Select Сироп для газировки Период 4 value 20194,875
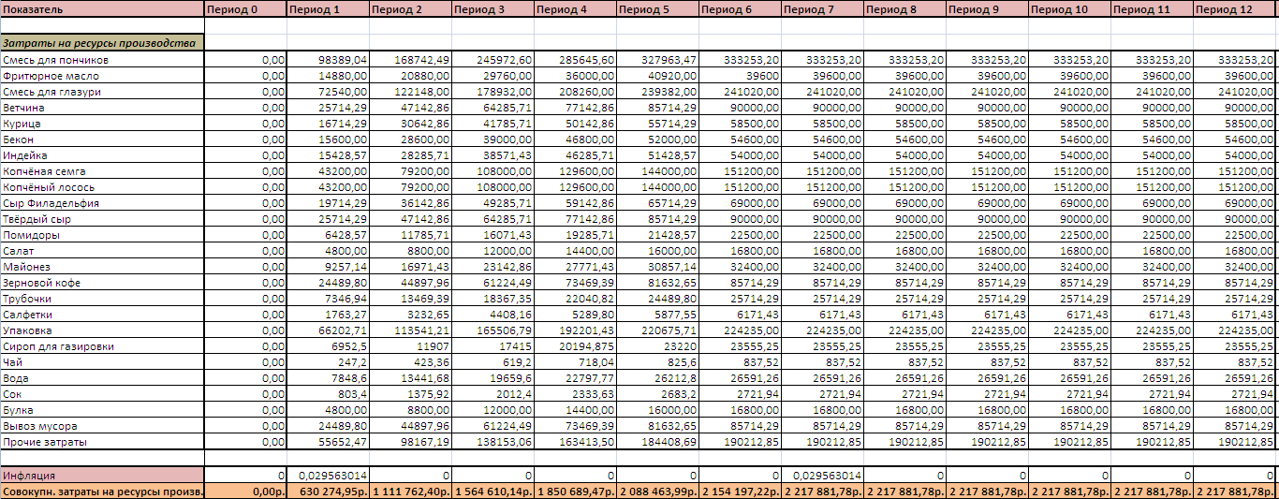Viewport: 1279px width, 499px height. tap(575, 346)
